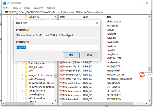Click the 取消 button
The width and height of the screenshot is (153, 107).
coord(89,55)
